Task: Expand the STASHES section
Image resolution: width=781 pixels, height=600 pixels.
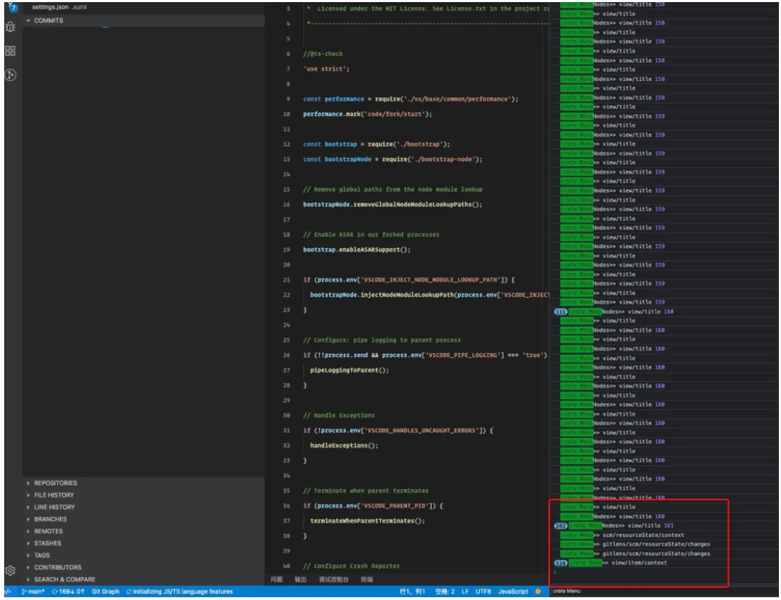Action: click(143, 543)
